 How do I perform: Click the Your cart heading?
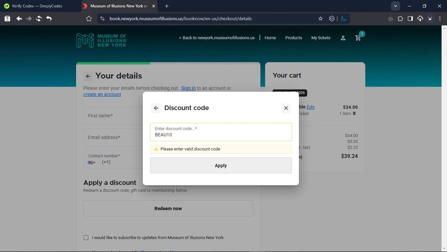[287, 75]
